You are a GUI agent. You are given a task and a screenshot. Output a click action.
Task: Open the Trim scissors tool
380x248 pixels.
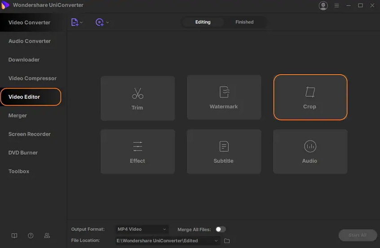(x=137, y=98)
